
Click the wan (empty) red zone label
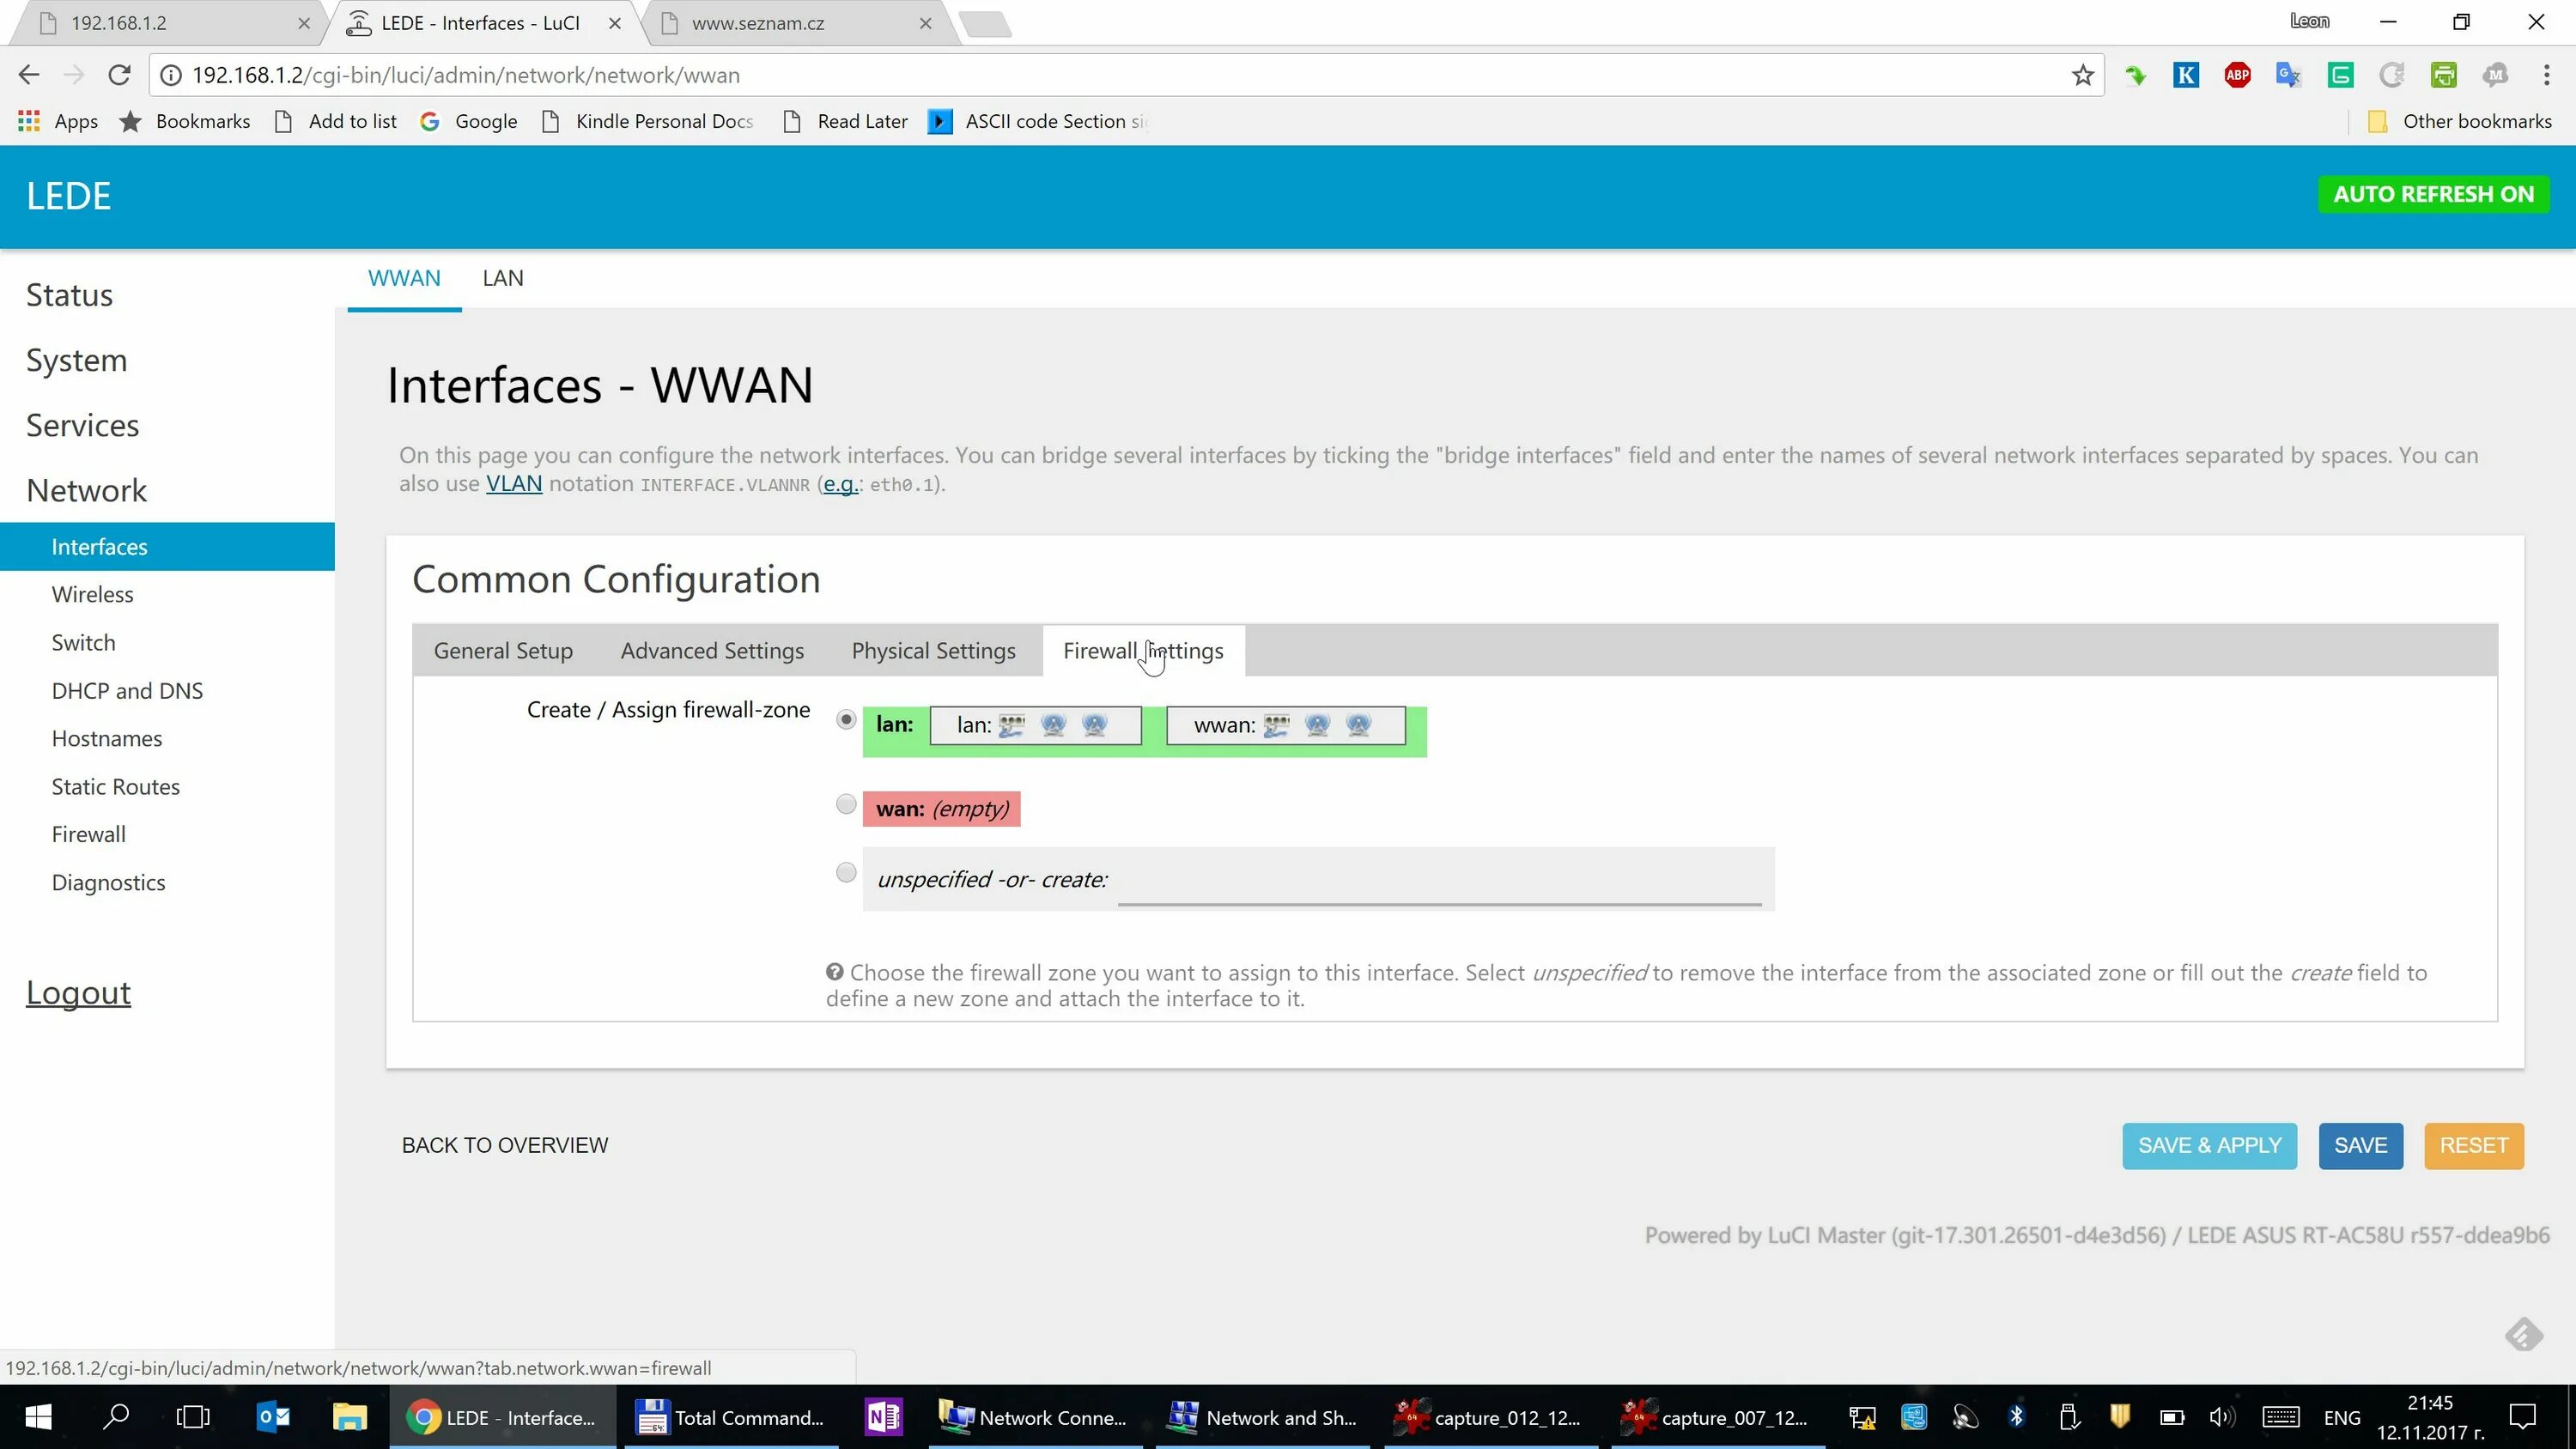pos(941,808)
